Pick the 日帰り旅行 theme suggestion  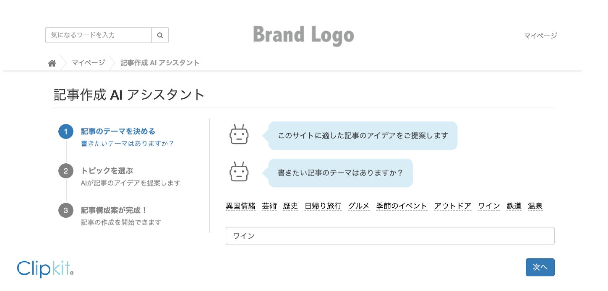click(323, 206)
